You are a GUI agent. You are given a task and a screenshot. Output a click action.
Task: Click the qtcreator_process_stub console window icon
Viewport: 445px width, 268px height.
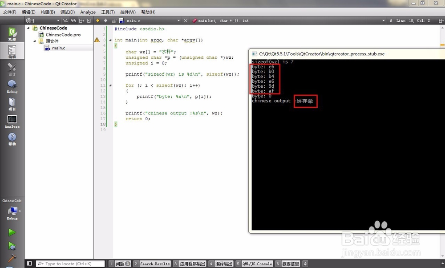(x=255, y=54)
